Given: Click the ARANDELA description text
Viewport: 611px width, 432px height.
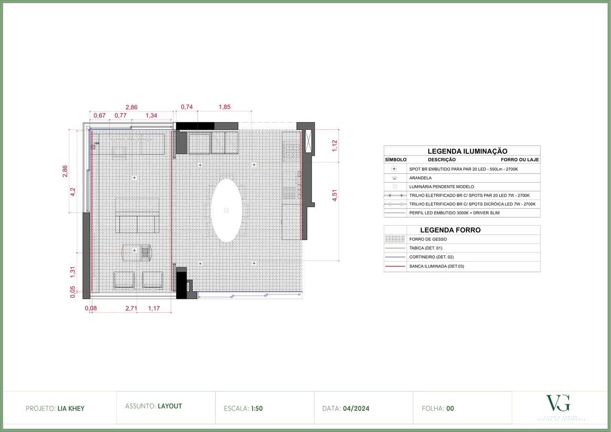Looking at the screenshot, I should tap(421, 178).
